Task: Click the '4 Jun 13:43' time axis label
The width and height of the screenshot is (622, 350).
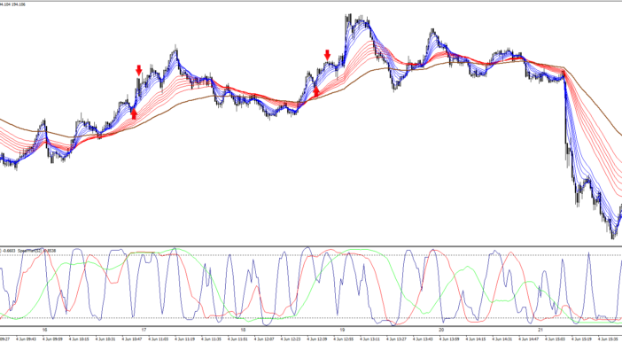Action: pyautogui.click(x=423, y=339)
